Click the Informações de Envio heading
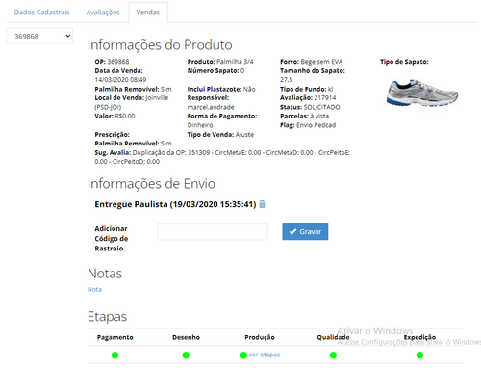Viewport: 481px width, 368px height. [x=151, y=184]
